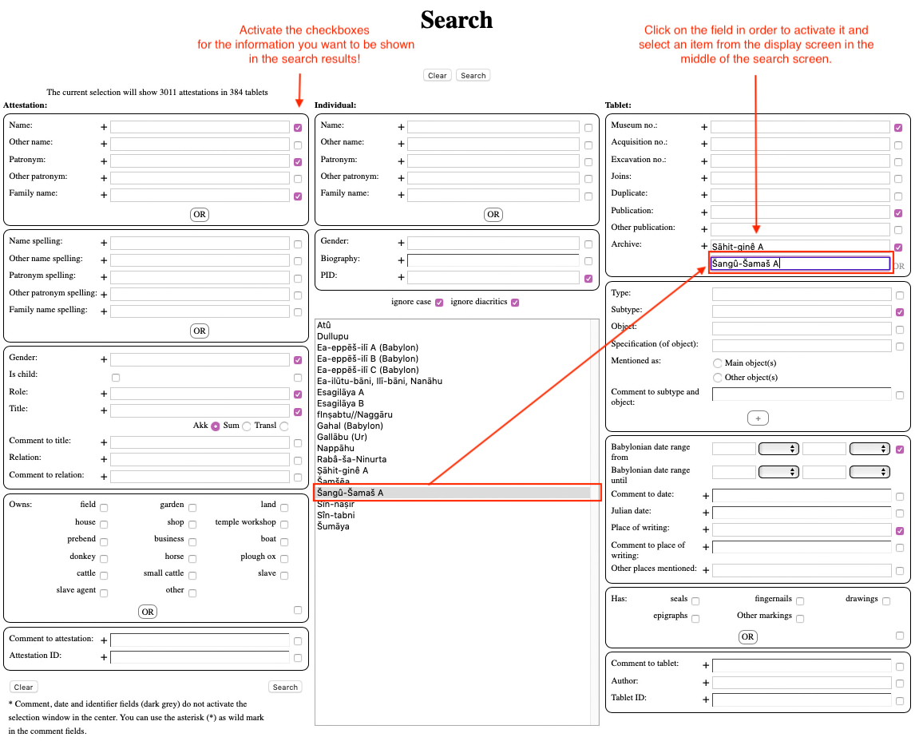This screenshot has width=915, height=745.
Task: Toggle the ignore case checkbox
Action: tap(439, 302)
